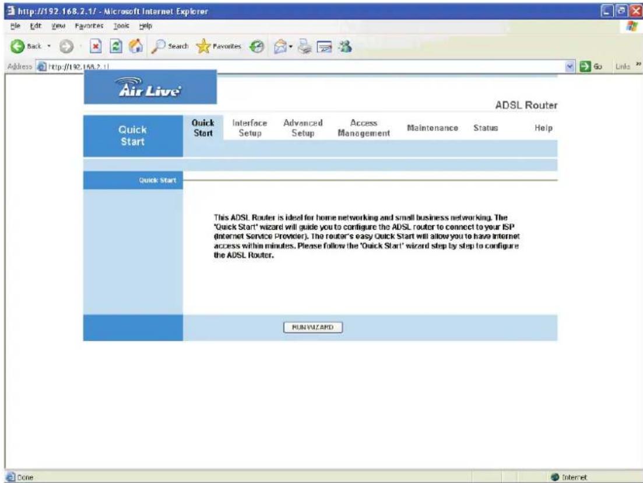
Task: Click the Forward arrow icon
Action: point(66,47)
